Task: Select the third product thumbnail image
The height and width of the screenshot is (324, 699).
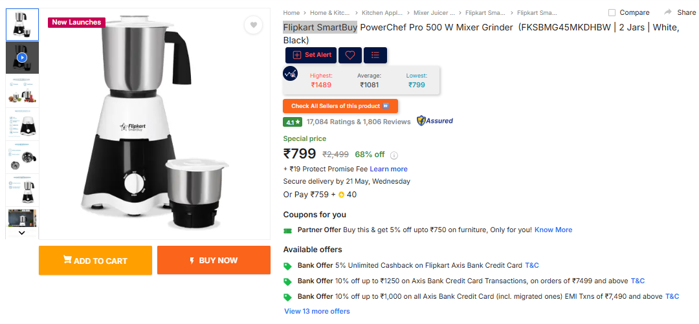Action: [22, 91]
